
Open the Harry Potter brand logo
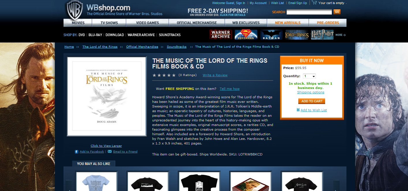[322, 35]
